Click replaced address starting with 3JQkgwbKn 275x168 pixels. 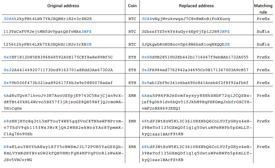pos(186,45)
